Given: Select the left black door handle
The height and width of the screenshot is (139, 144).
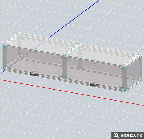Looking at the screenshot, I should [34, 74].
